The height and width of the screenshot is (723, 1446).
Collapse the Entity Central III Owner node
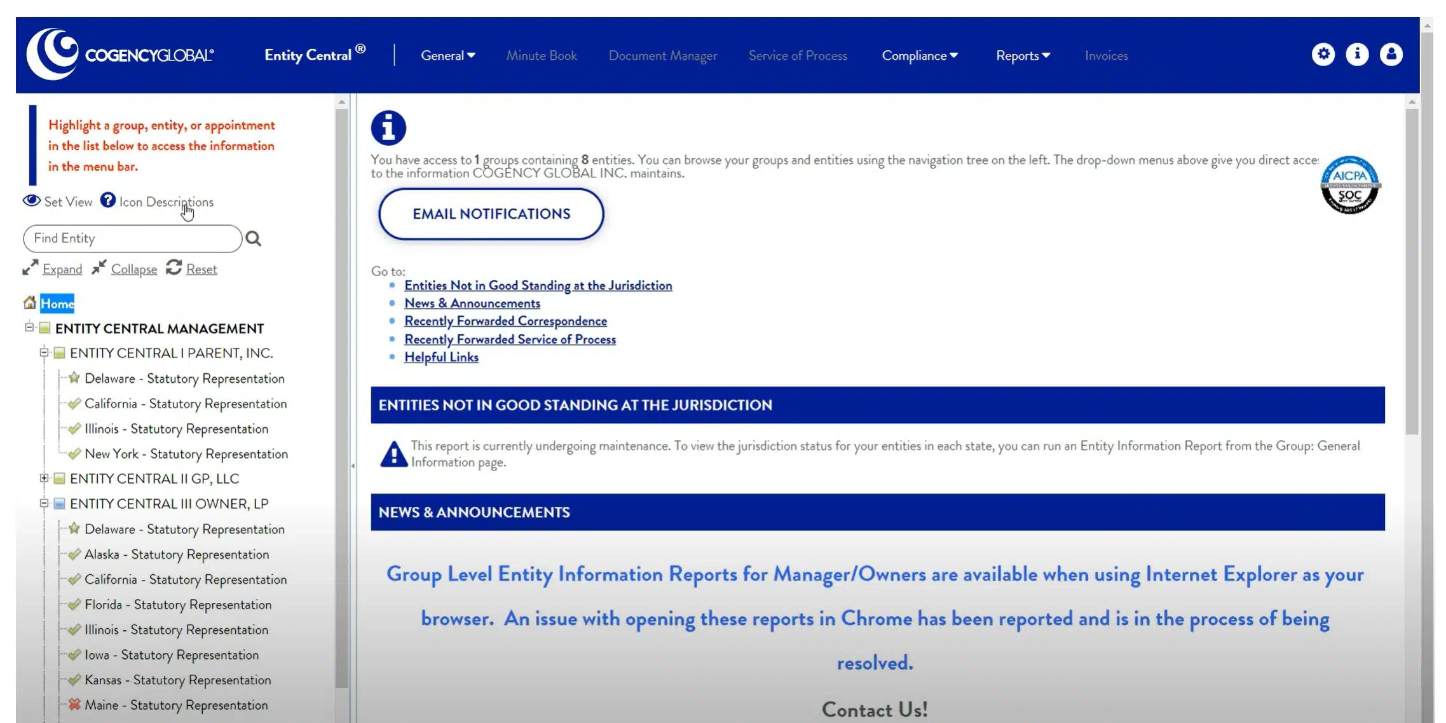tap(44, 503)
